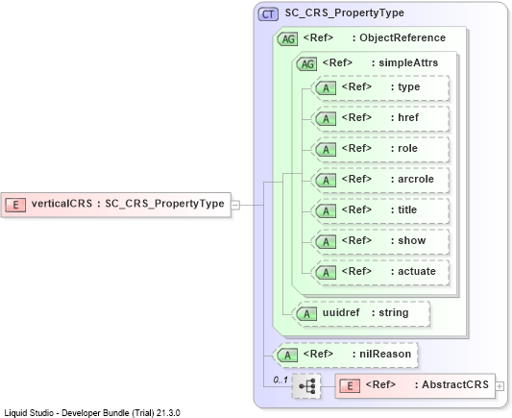The width and height of the screenshot is (512, 418).
Task: Select the ': AbstractCRS' element label
Action: (451, 384)
